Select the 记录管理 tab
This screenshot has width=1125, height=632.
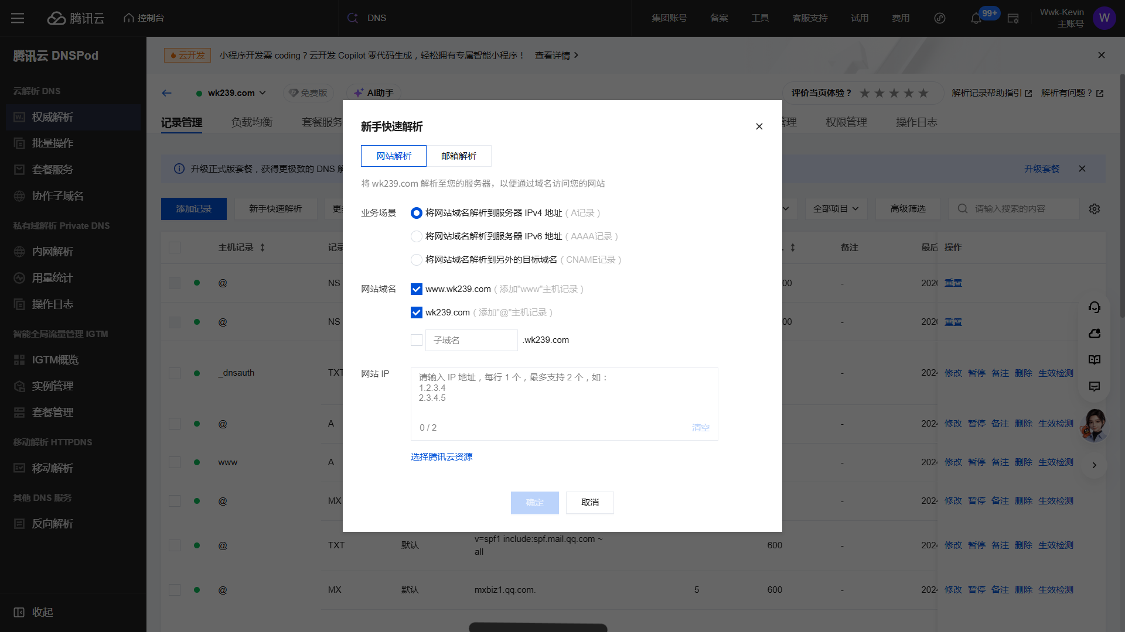tap(182, 122)
